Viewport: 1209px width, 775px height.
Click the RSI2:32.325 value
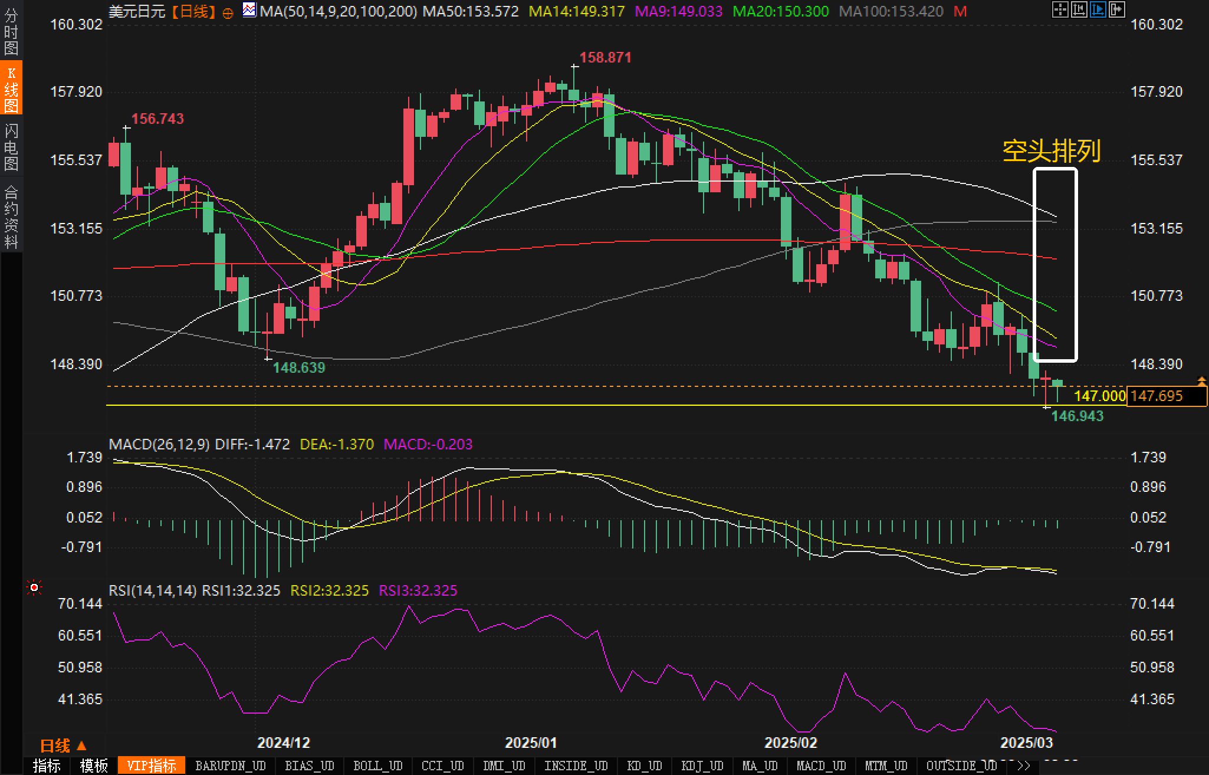point(330,590)
